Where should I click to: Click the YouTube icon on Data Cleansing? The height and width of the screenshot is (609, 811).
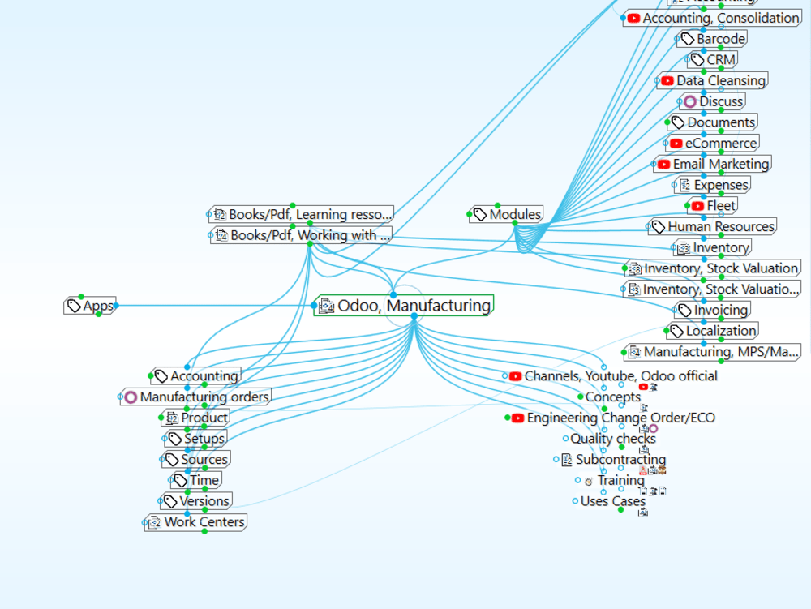click(x=667, y=80)
